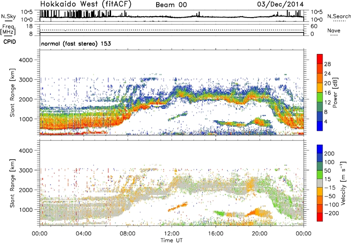The image size is (351, 243).
Task: Select the "CPID" row label
Action: [10, 42]
